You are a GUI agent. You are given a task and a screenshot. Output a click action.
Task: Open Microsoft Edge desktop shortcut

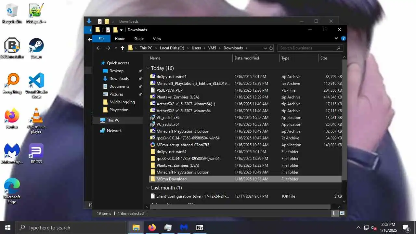coord(12,191)
